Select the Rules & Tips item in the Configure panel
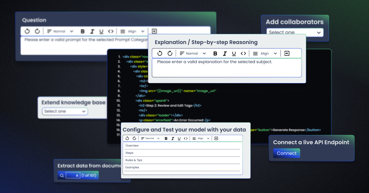 click(x=133, y=160)
